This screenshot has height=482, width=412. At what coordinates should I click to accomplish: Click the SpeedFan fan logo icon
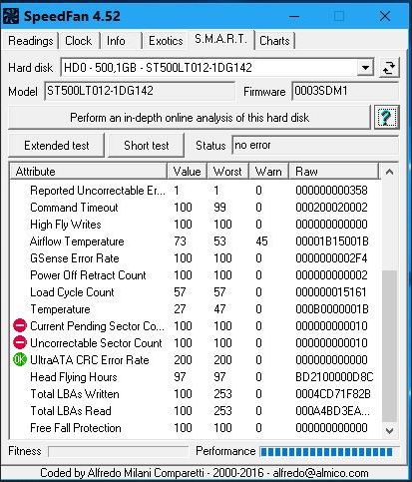[11, 16]
